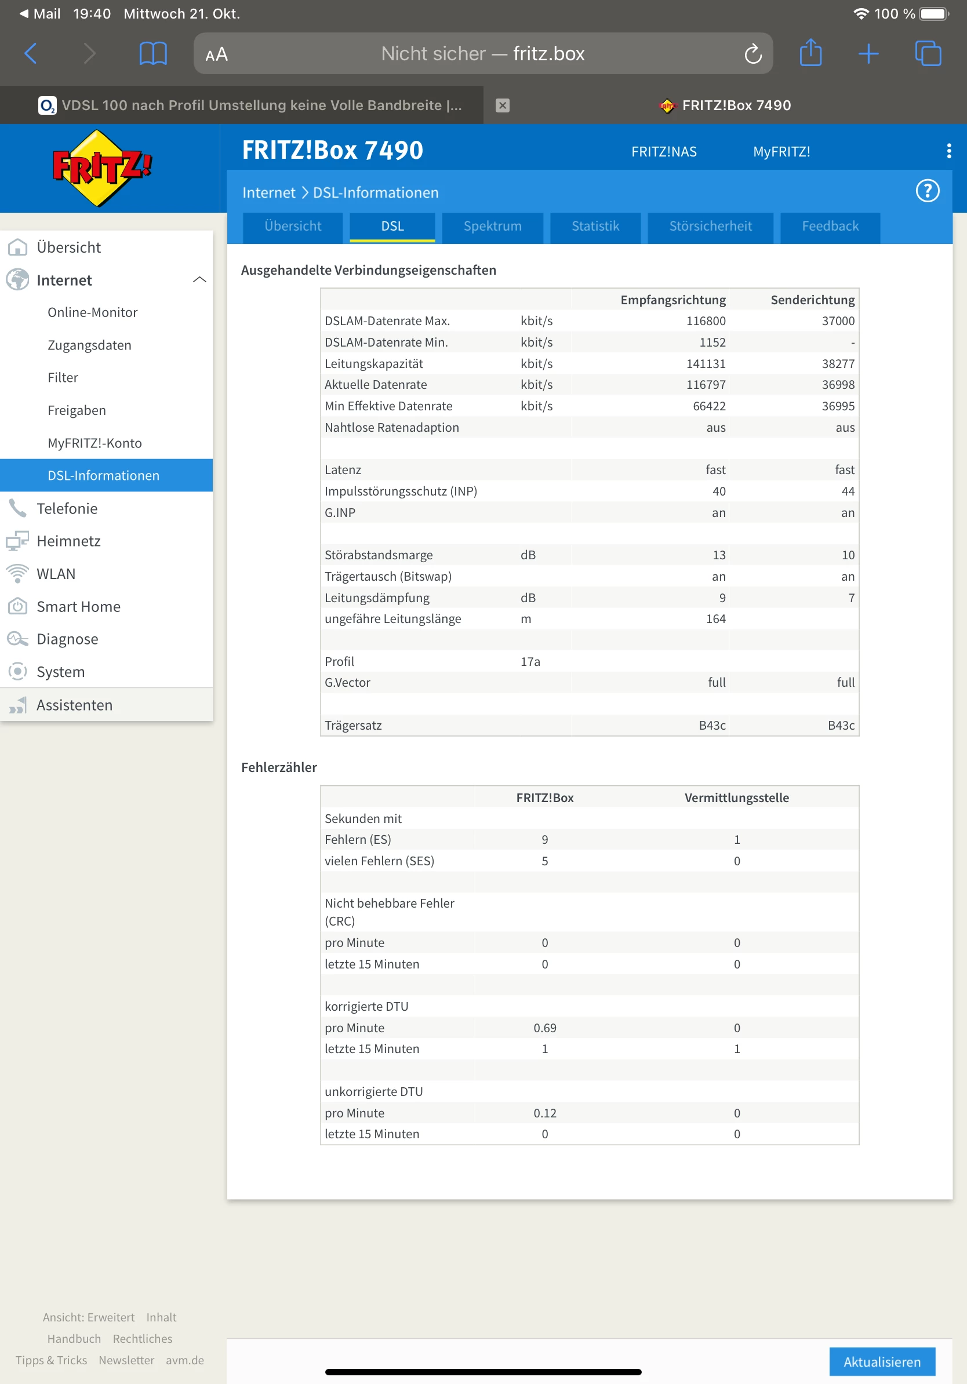
Task: Click the Profil value 17a
Action: point(530,661)
